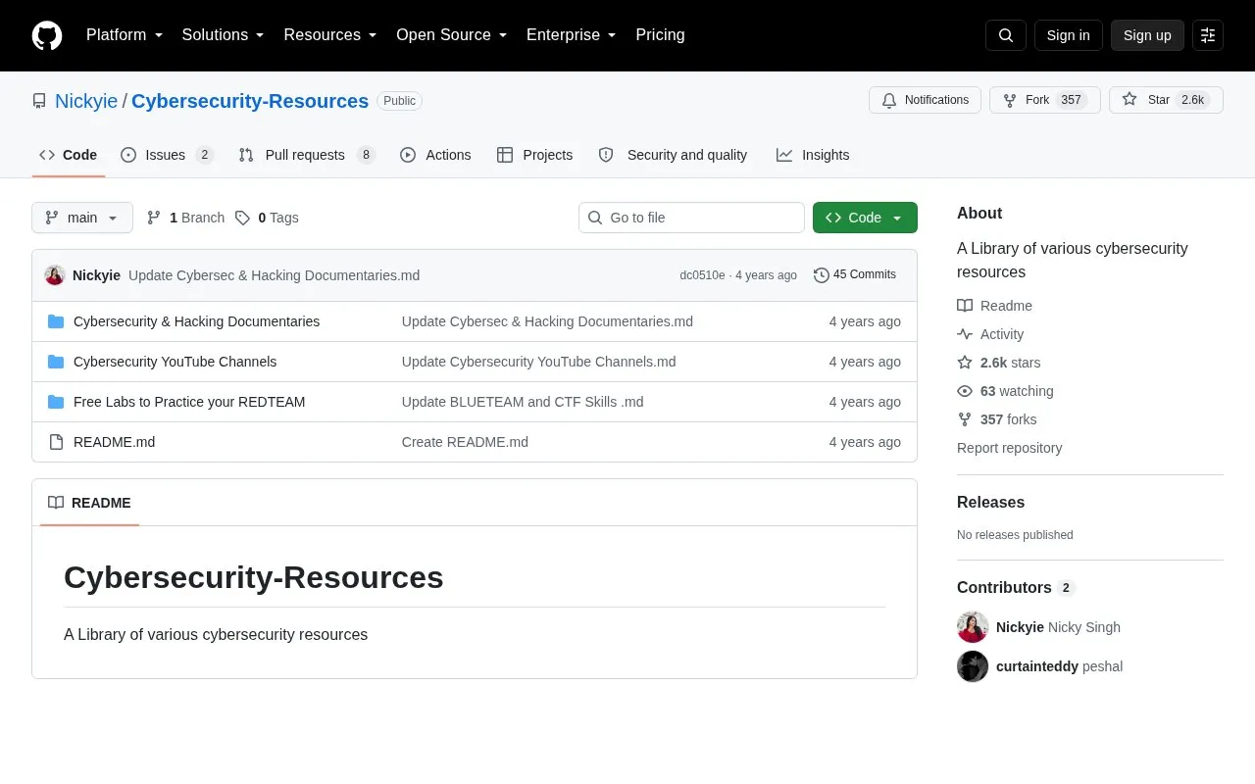Open Report repository link
Image resolution: width=1255 pixels, height=784 pixels.
click(1009, 448)
